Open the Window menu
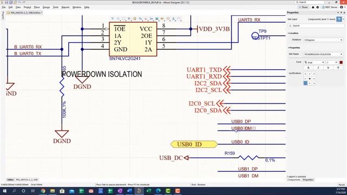347x195 pixels. [x=77, y=7]
